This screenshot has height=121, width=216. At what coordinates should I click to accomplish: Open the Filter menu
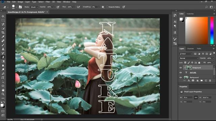point(48,2)
